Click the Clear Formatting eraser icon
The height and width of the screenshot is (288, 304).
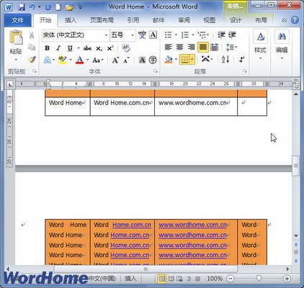tap(125, 48)
